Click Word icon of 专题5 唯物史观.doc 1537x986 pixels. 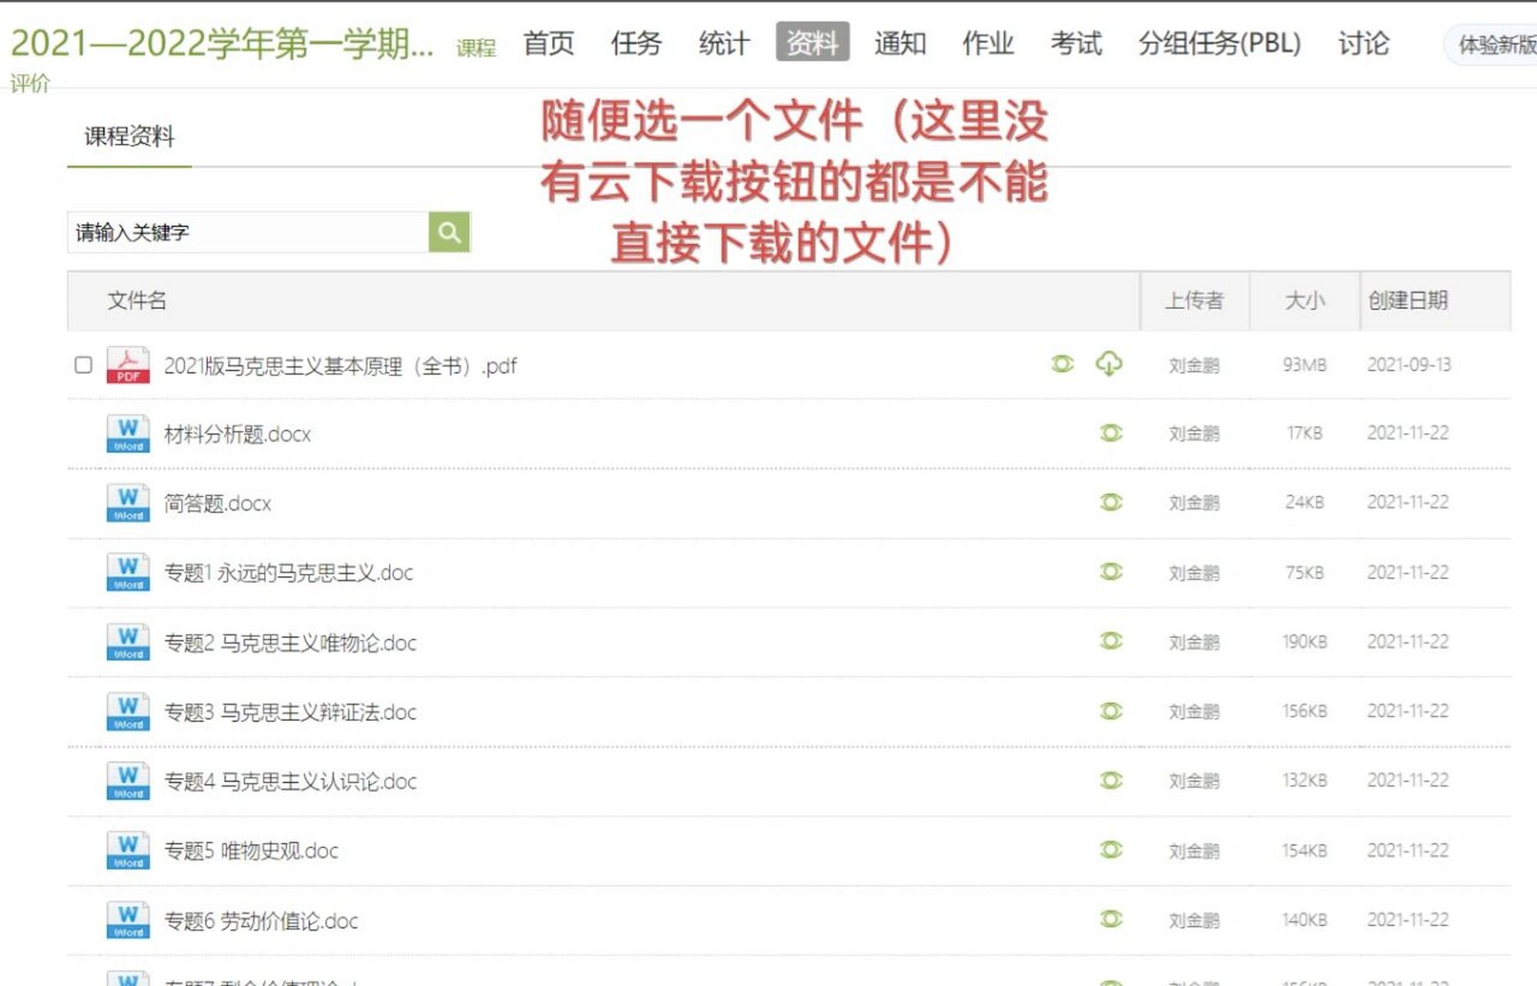tap(128, 850)
